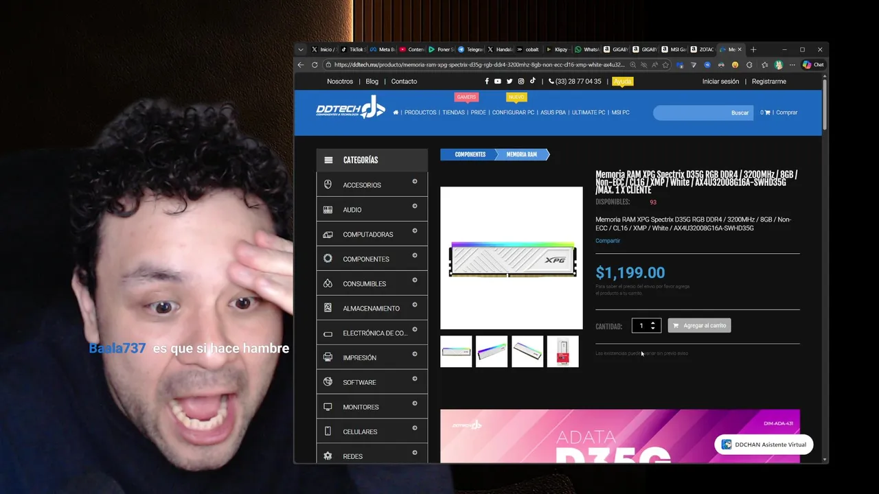Open the MSI PC menu item
Screen dimensions: 879x494
(620, 113)
